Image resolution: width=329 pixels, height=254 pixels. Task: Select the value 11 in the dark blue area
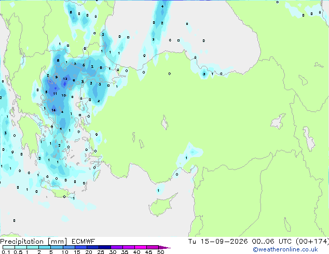55,94
